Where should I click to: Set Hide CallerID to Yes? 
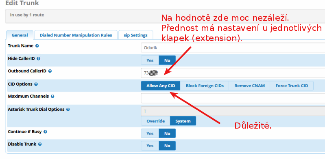[x=150, y=60]
